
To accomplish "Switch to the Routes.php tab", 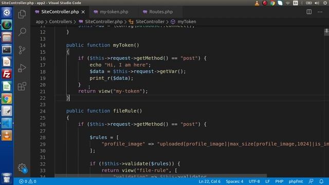I will pos(161,12).
